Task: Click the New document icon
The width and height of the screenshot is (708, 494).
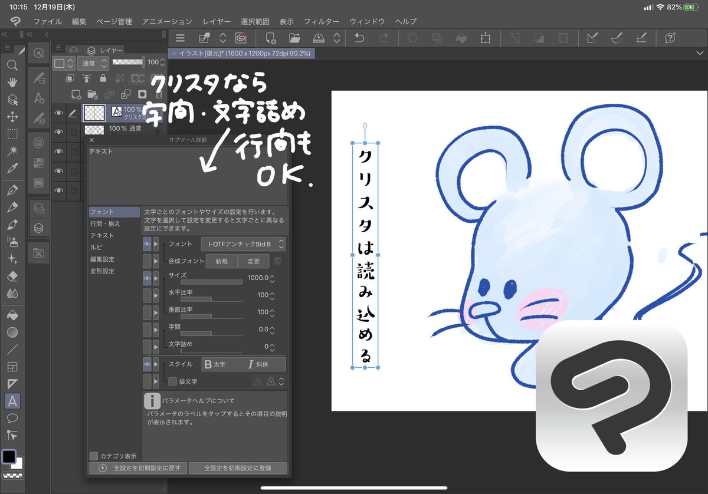Action: (271, 38)
